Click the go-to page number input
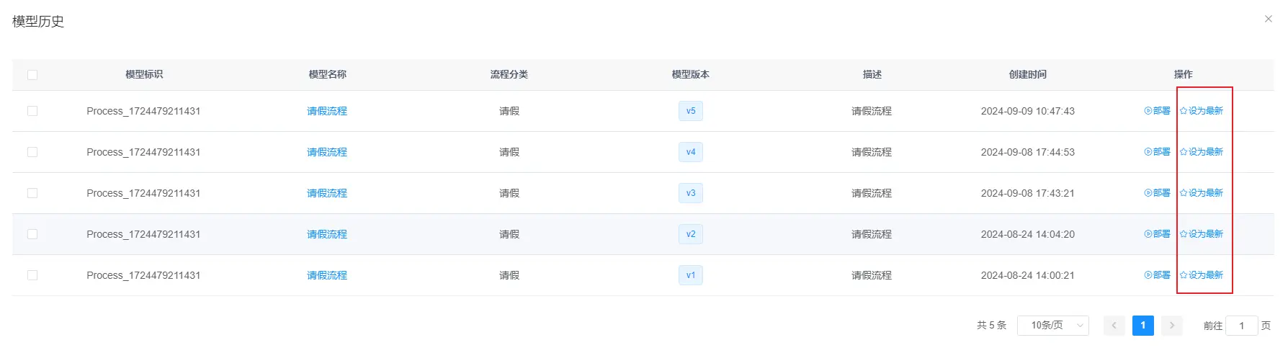Screen dimensions: 1288x353 (x=1241, y=326)
